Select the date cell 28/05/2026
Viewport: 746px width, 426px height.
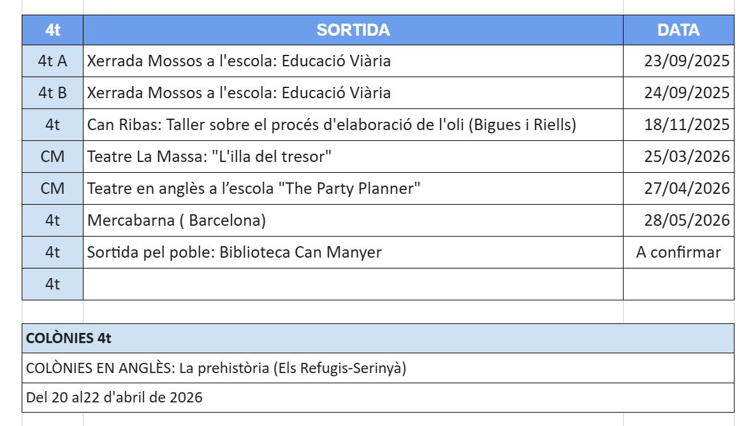[678, 221]
